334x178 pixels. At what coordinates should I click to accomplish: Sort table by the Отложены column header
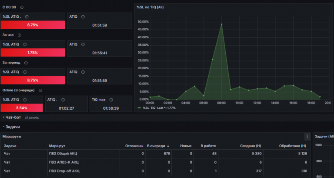click(x=134, y=146)
